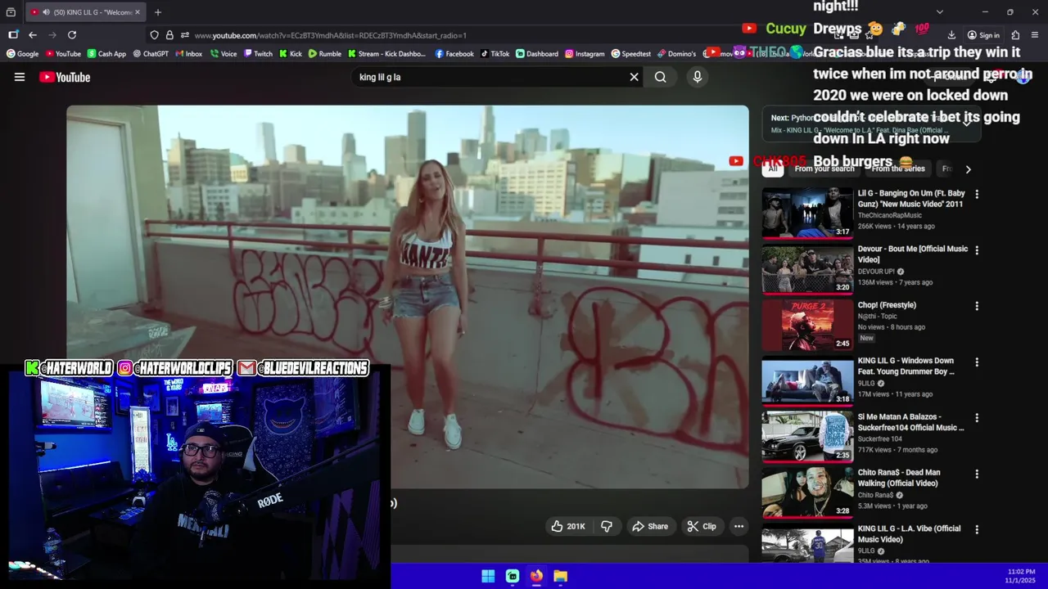
Task: Open options for 'Si Me Matan A Balazos' video
Action: pyautogui.click(x=977, y=418)
